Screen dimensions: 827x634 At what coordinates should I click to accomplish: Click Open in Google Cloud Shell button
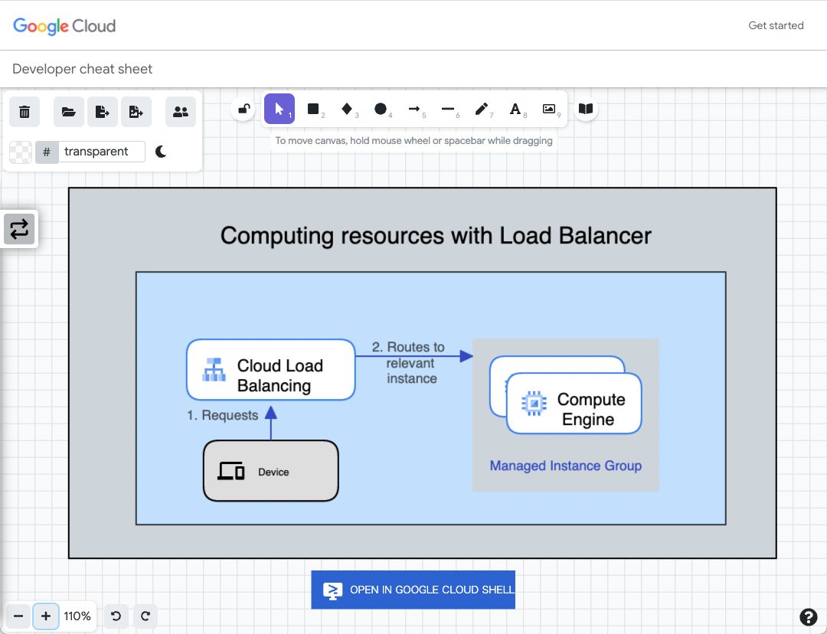413,590
